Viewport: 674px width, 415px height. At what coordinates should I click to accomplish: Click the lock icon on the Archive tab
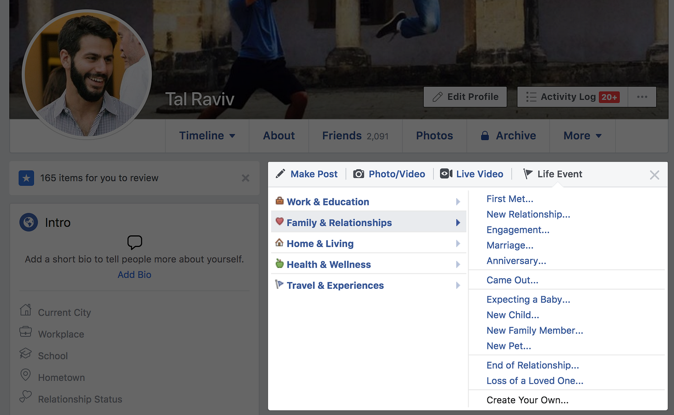[485, 136]
